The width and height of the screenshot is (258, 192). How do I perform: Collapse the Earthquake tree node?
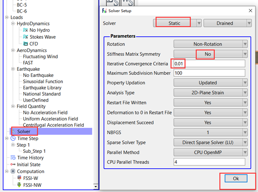(13, 69)
